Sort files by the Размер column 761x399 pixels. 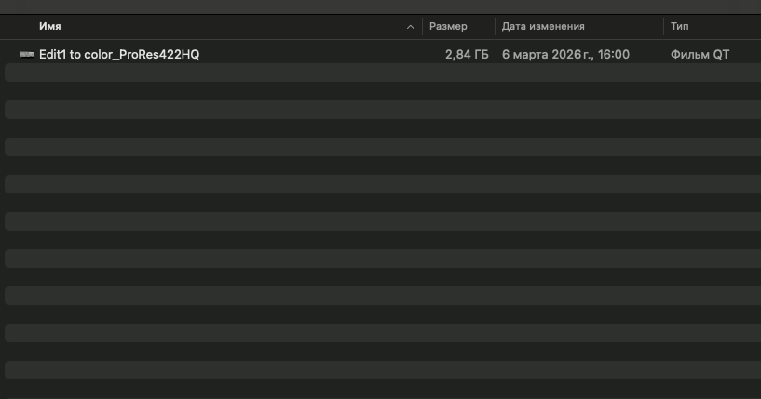[x=448, y=27]
